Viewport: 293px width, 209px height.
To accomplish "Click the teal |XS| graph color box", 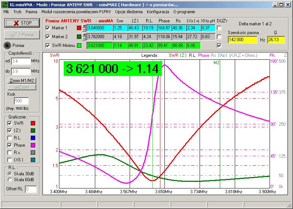I will (x=33, y=160).
